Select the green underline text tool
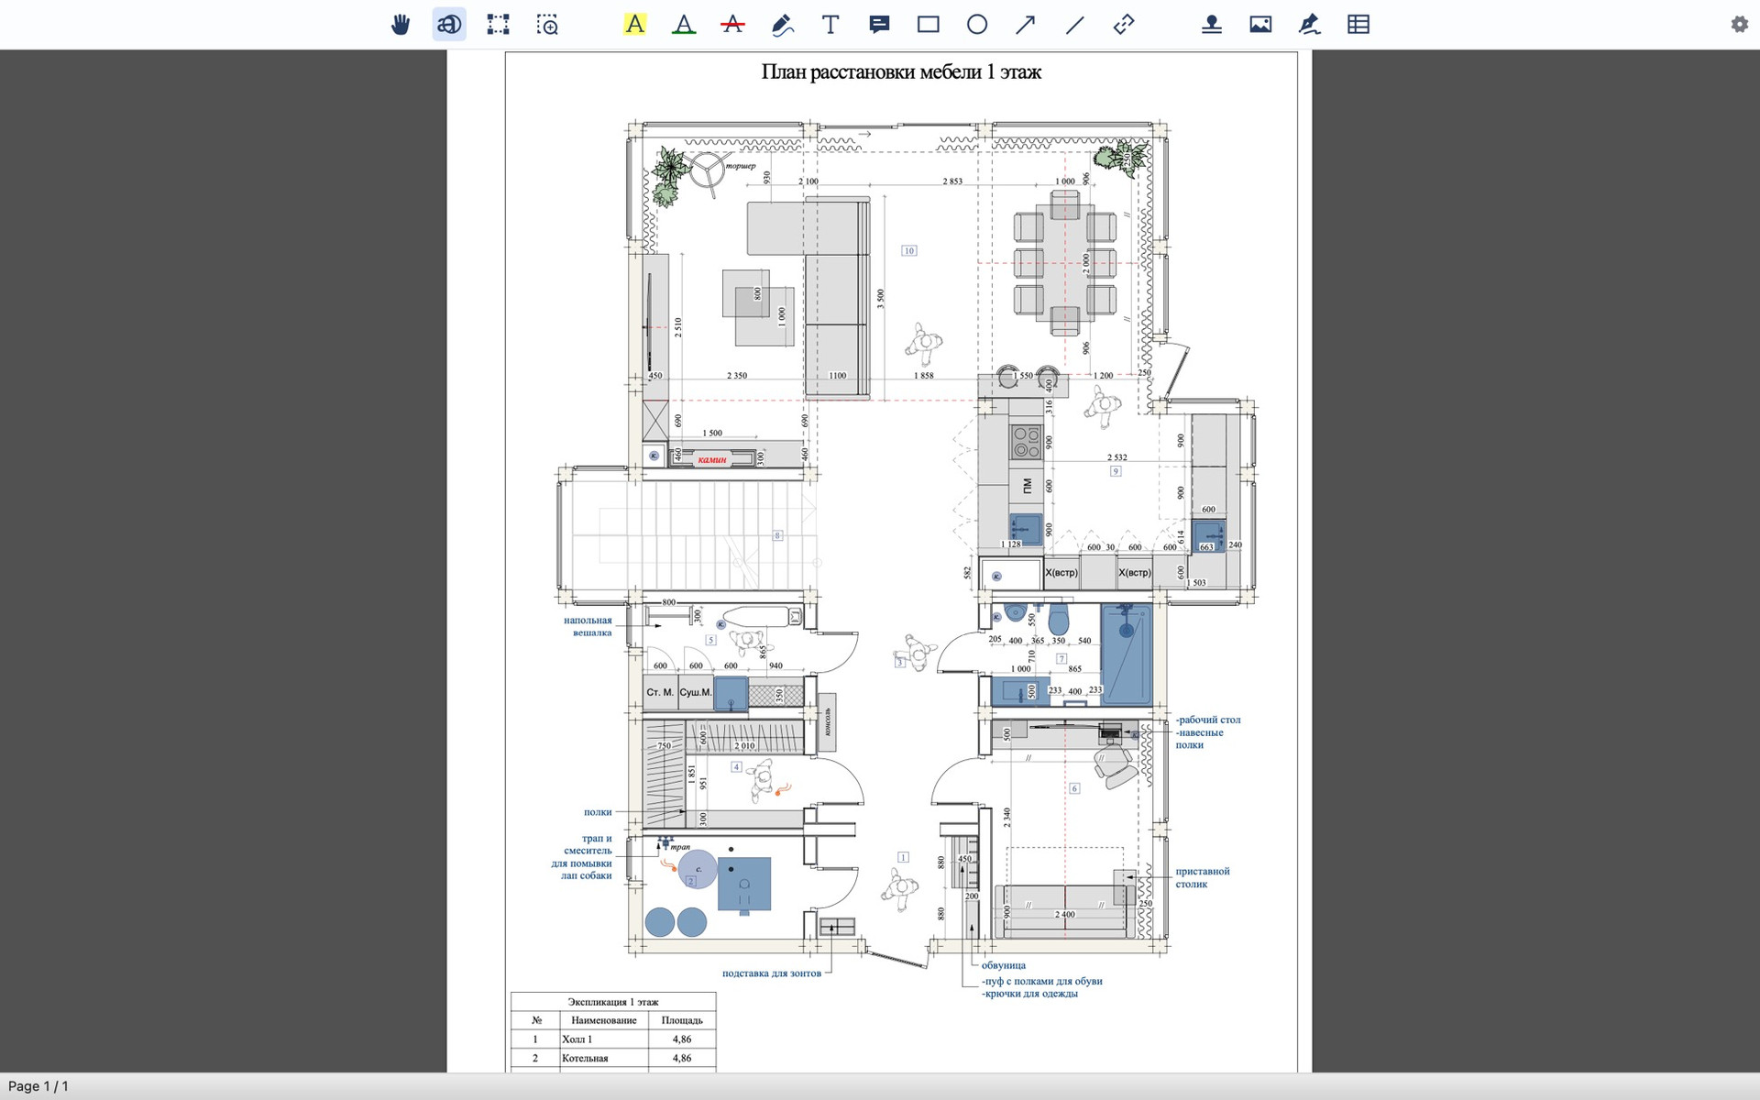 [x=684, y=25]
